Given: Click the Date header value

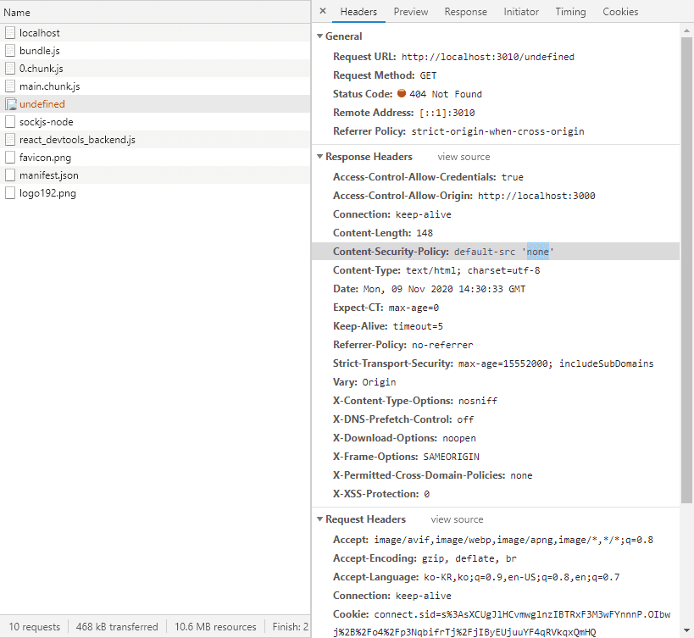Looking at the screenshot, I should click(444, 289).
